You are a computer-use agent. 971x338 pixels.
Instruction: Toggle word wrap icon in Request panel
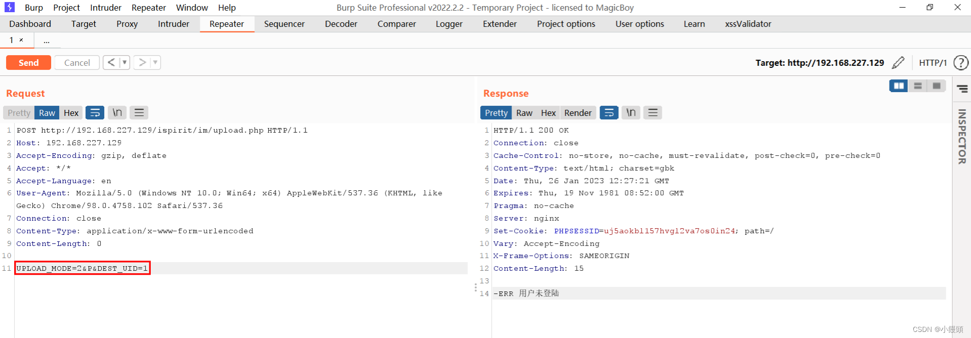95,113
